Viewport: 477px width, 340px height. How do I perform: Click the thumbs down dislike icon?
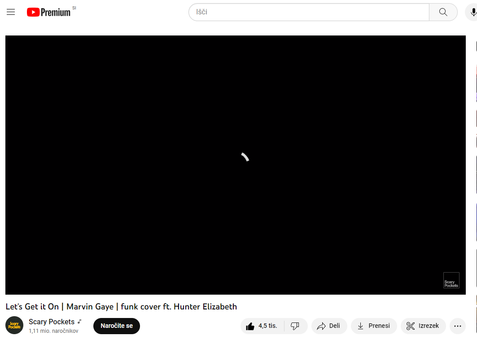point(296,326)
